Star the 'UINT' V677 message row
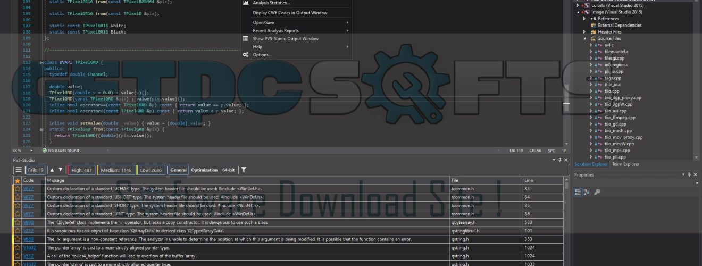The height and width of the screenshot is (266, 702). [17, 214]
